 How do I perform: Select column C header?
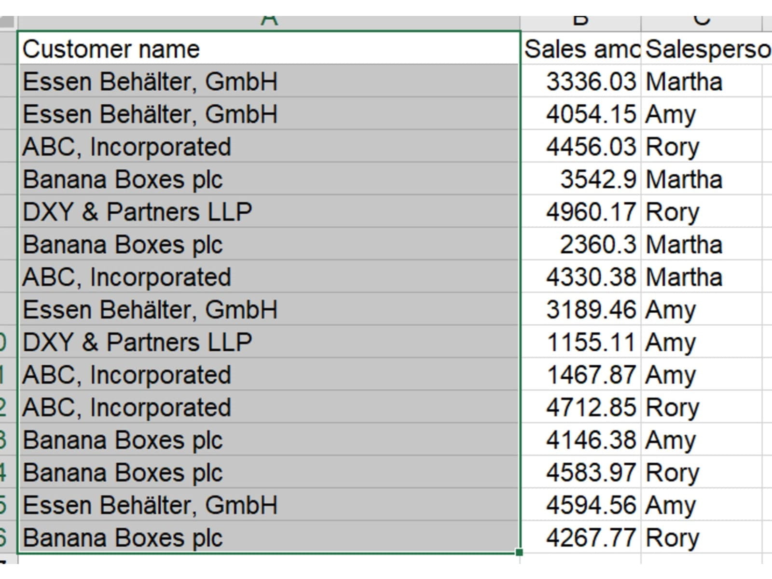click(x=701, y=22)
